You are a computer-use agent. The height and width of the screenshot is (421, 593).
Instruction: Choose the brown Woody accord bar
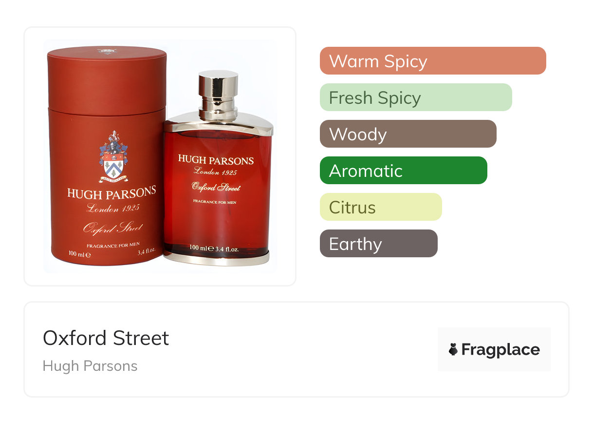408,134
